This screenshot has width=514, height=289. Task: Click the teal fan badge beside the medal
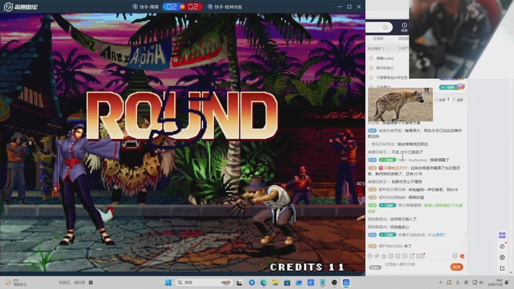point(447,87)
